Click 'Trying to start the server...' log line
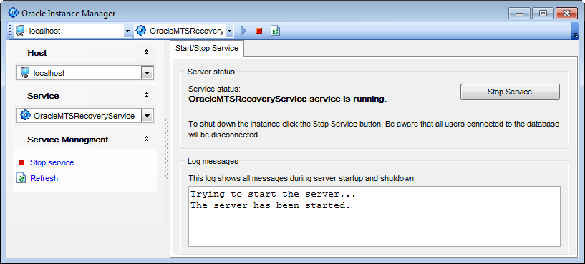The width and height of the screenshot is (585, 264). click(x=273, y=195)
